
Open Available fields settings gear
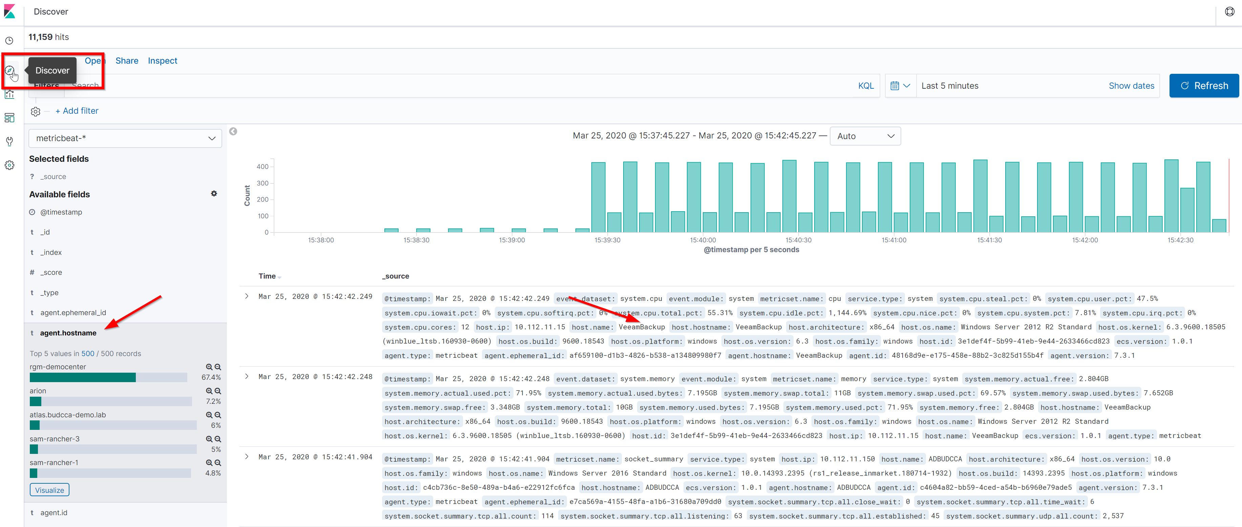click(214, 194)
